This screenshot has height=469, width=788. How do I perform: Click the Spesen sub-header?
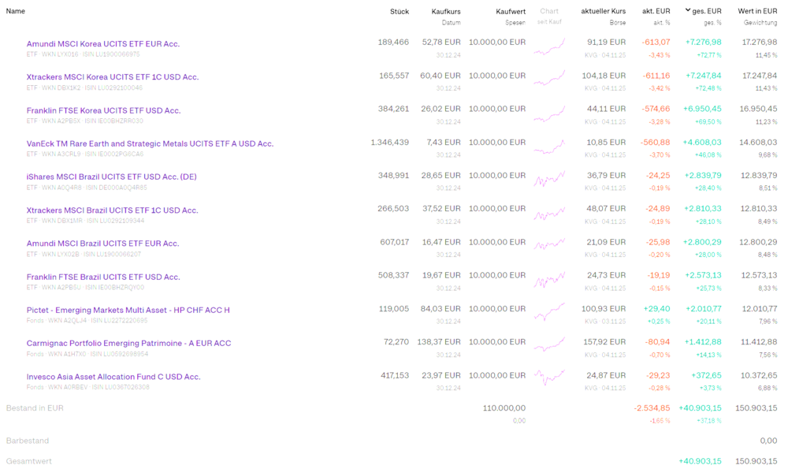[515, 23]
